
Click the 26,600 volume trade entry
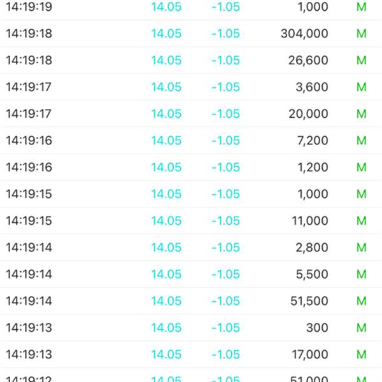click(x=191, y=60)
